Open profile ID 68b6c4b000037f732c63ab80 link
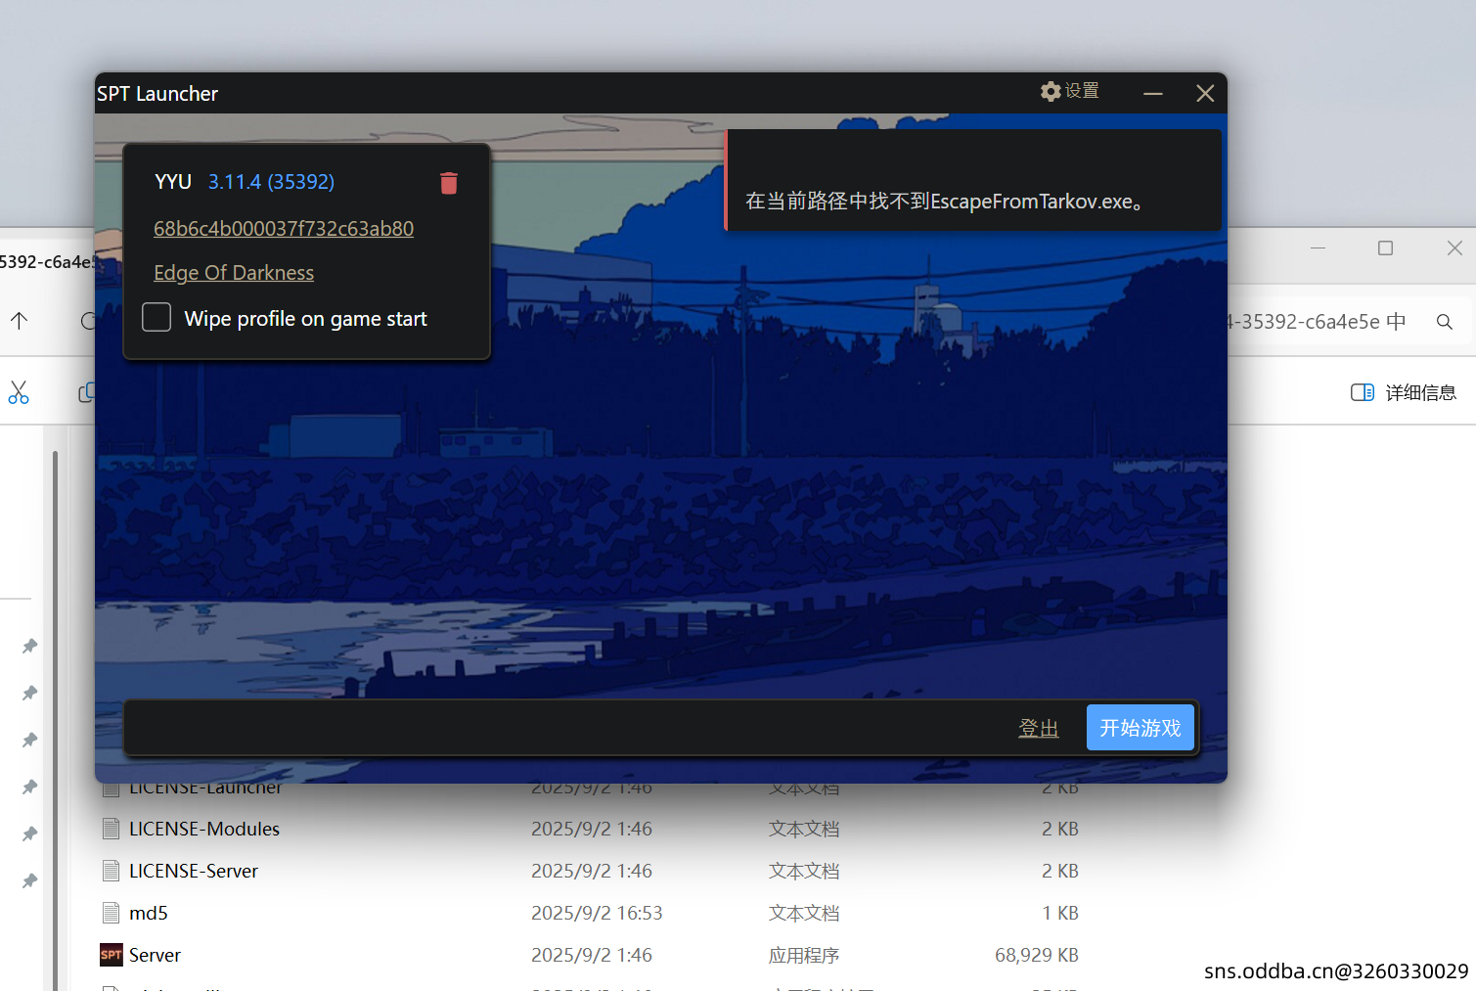 pos(284,228)
